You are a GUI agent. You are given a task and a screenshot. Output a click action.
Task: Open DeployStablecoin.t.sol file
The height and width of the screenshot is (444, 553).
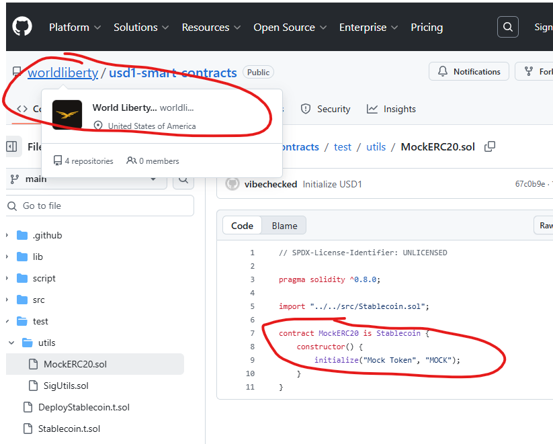click(95, 407)
